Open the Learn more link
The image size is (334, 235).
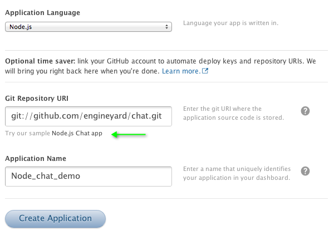181,72
